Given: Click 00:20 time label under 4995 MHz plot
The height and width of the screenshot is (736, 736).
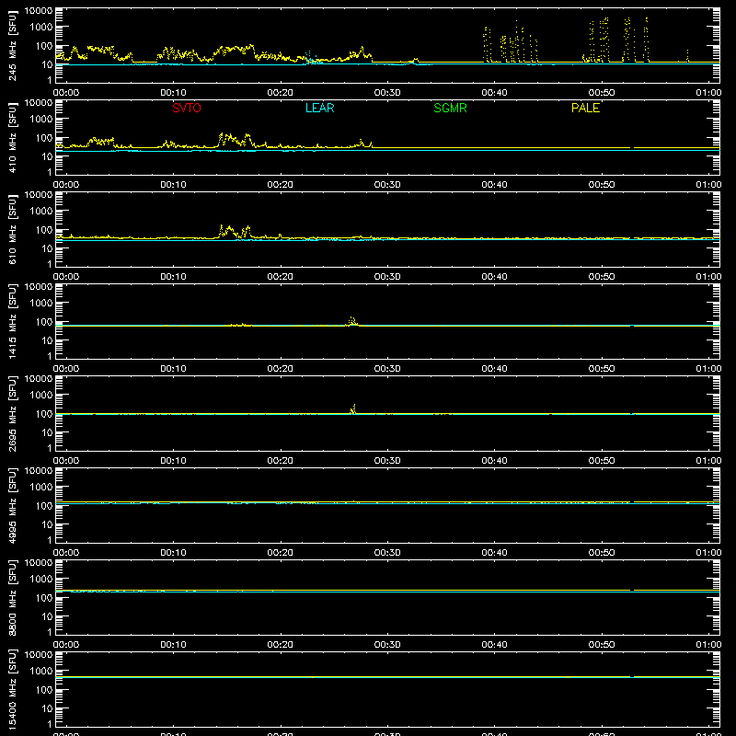Looking at the screenshot, I should click(281, 553).
